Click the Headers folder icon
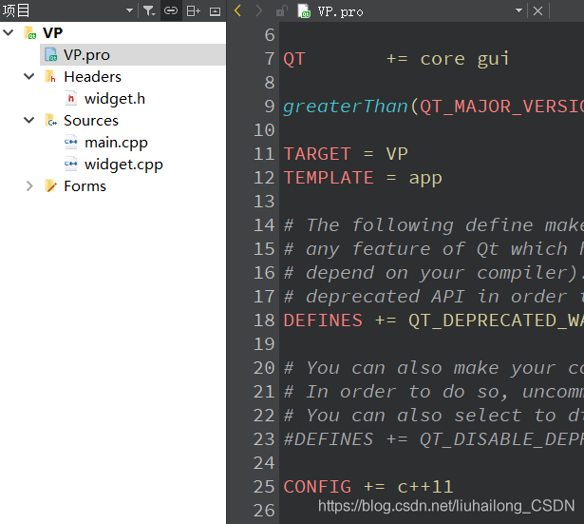 (50, 76)
